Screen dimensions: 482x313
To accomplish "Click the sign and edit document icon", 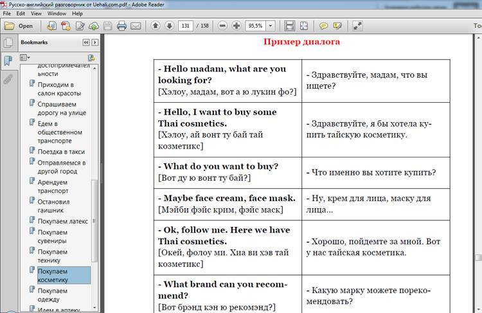I will point(80,26).
